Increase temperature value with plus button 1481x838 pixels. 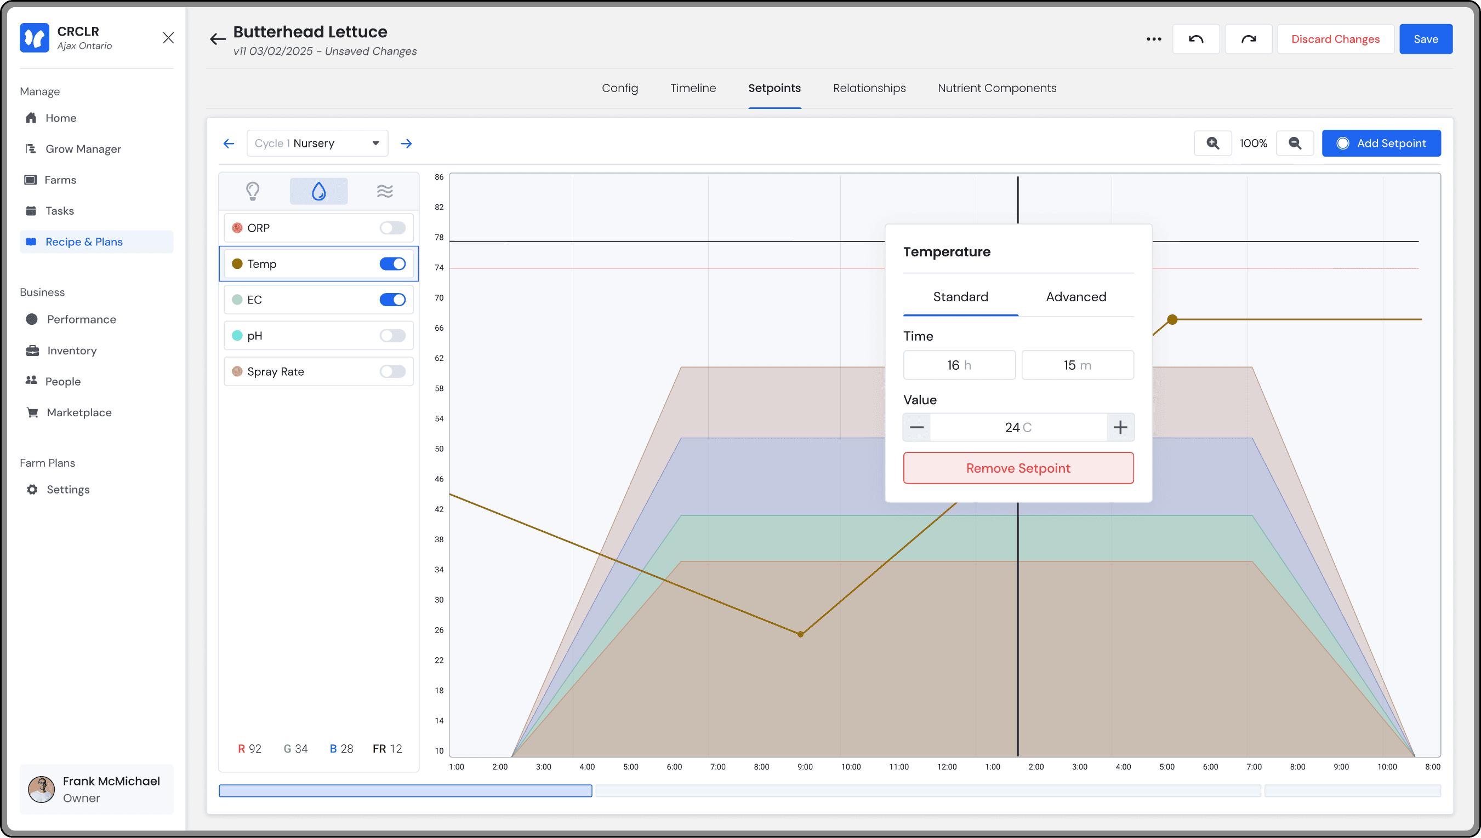click(1120, 427)
